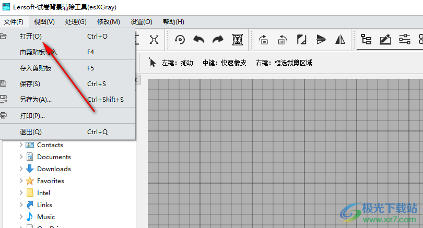The width and height of the screenshot is (423, 228).
Task: Click the flip vertical triangle icon
Action: click(x=321, y=40)
